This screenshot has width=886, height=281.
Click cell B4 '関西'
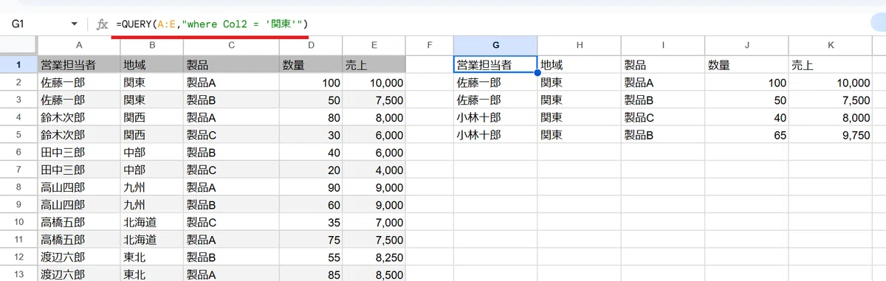tap(151, 117)
